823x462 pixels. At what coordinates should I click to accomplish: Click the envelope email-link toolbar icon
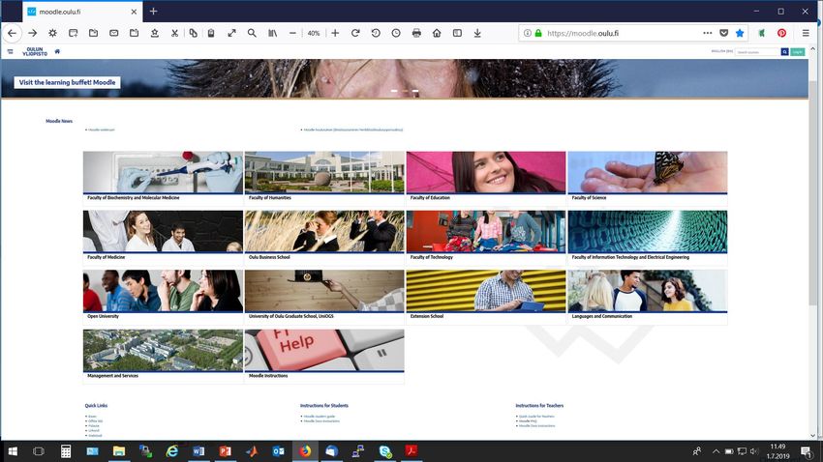pos(114,33)
